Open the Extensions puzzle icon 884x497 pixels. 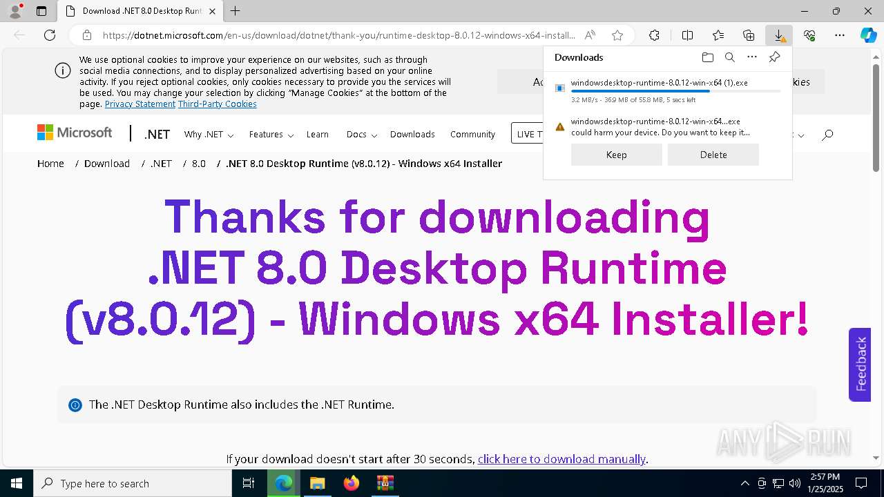pos(654,35)
